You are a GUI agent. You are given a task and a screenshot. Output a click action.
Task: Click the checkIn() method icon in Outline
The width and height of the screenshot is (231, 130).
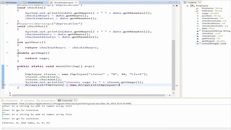[197, 34]
